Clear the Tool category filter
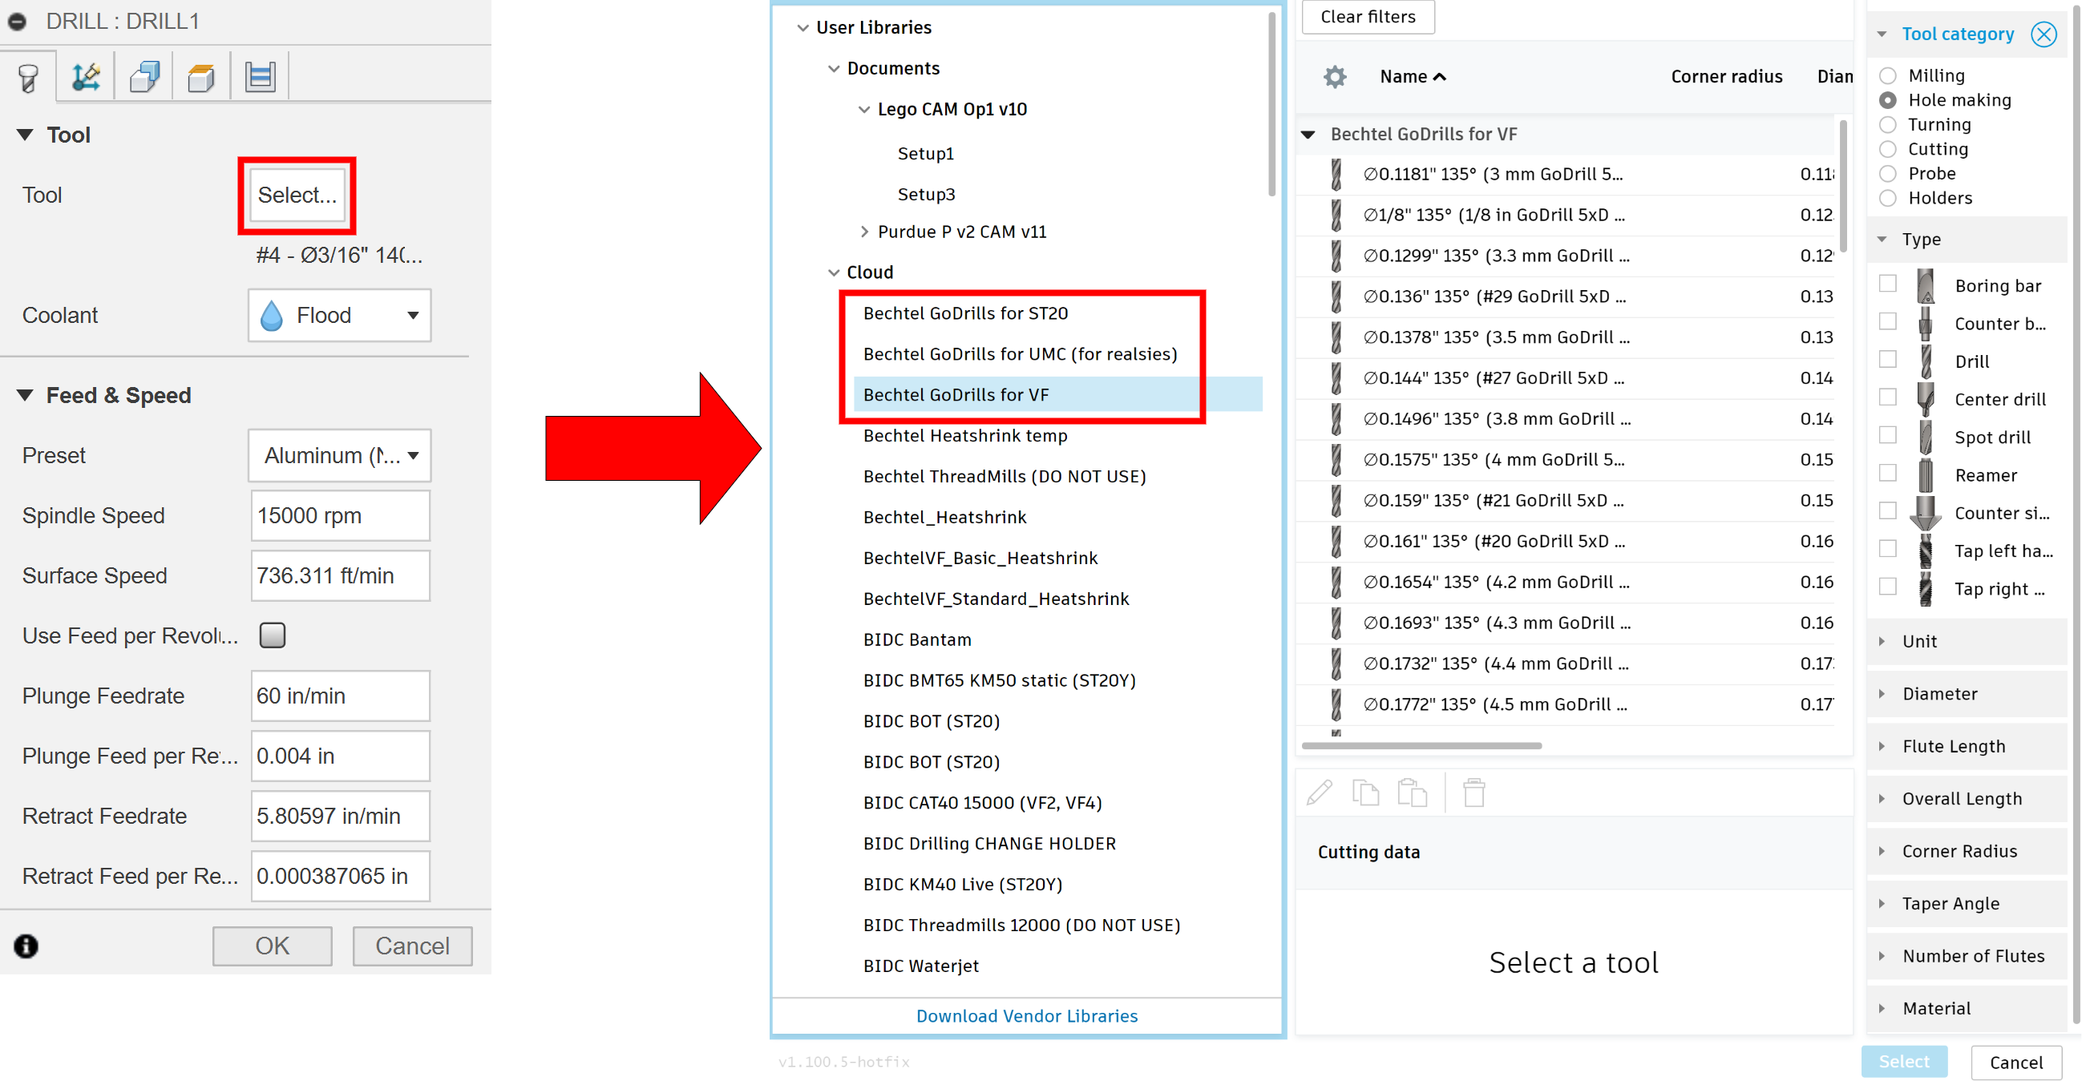This screenshot has width=2082, height=1081. pyautogui.click(x=2043, y=34)
